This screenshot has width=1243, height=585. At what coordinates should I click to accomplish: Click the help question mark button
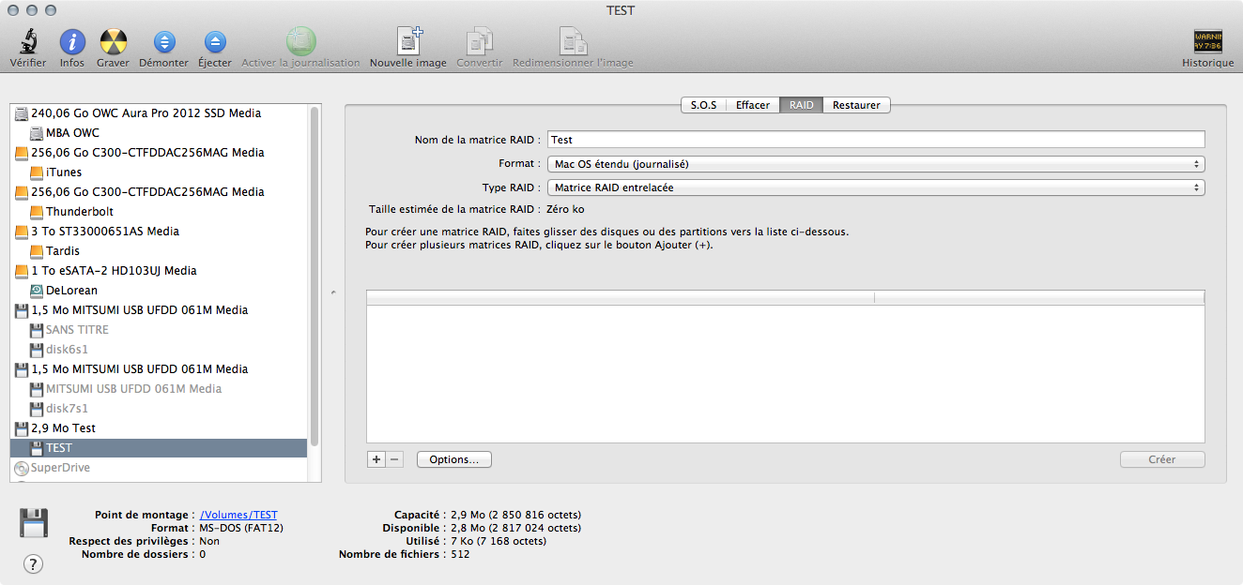tap(33, 563)
